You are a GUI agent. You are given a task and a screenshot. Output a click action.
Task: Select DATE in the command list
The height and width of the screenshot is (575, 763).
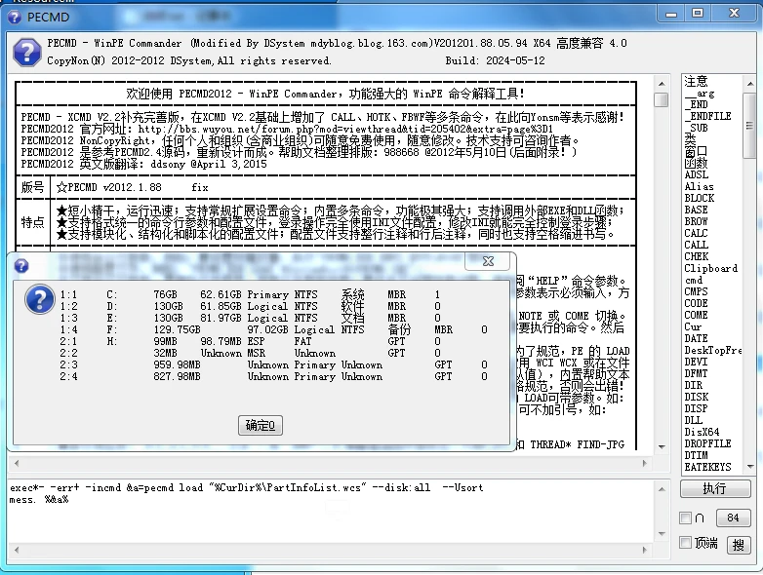696,338
